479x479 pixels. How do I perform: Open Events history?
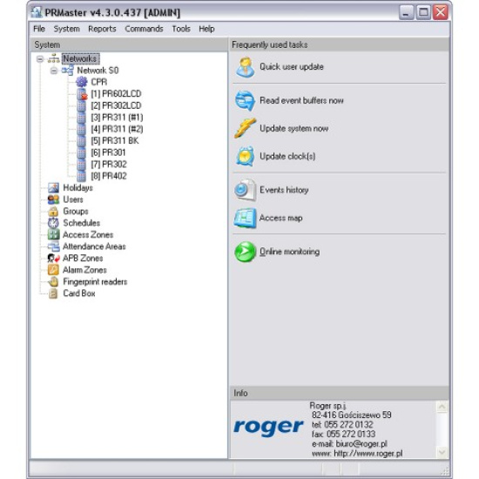click(284, 190)
